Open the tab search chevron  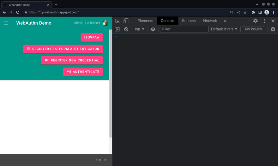(257, 5)
